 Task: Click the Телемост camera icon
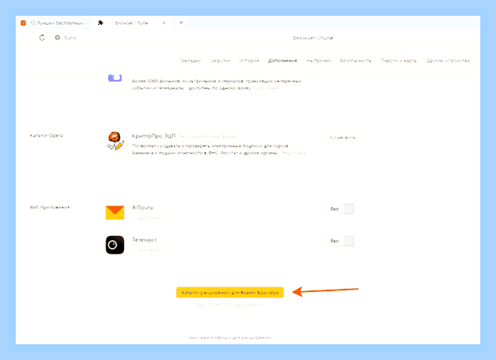pos(115,245)
